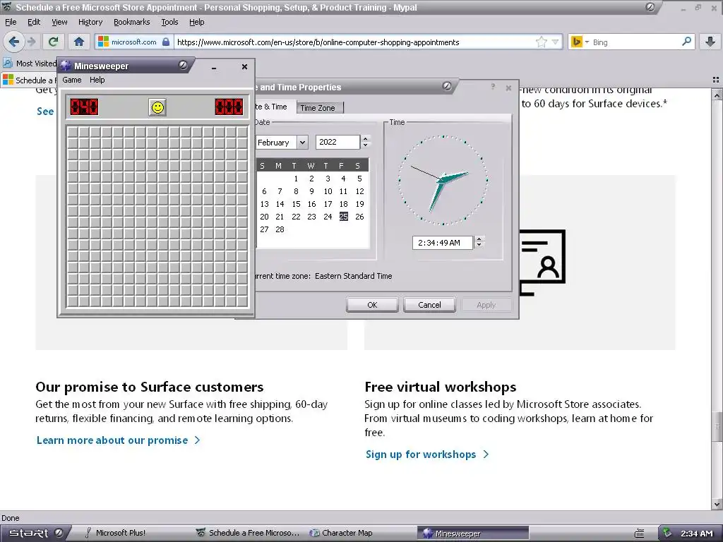Click the taskbar clock showing 2:34 AM
723x542 pixels.
(x=696, y=534)
